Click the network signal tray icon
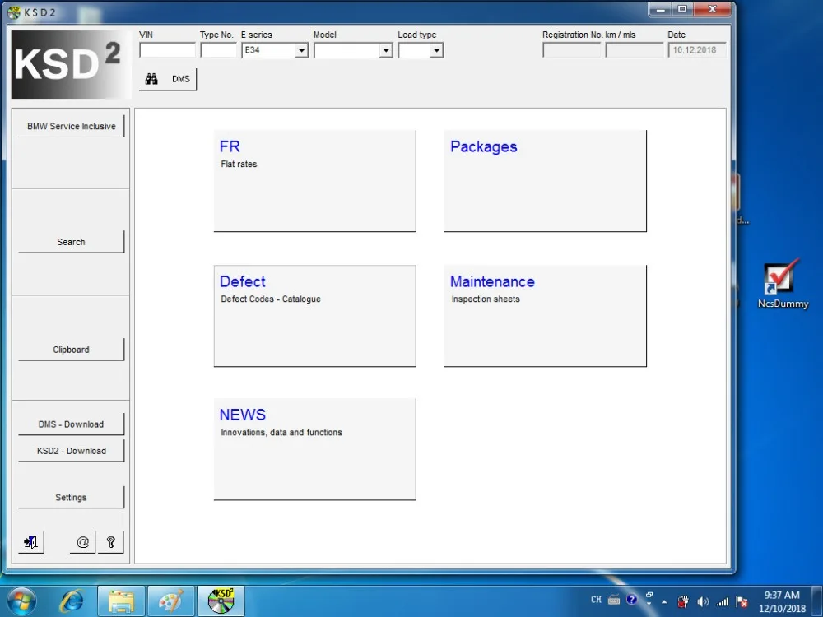823x617 pixels. pos(723,602)
